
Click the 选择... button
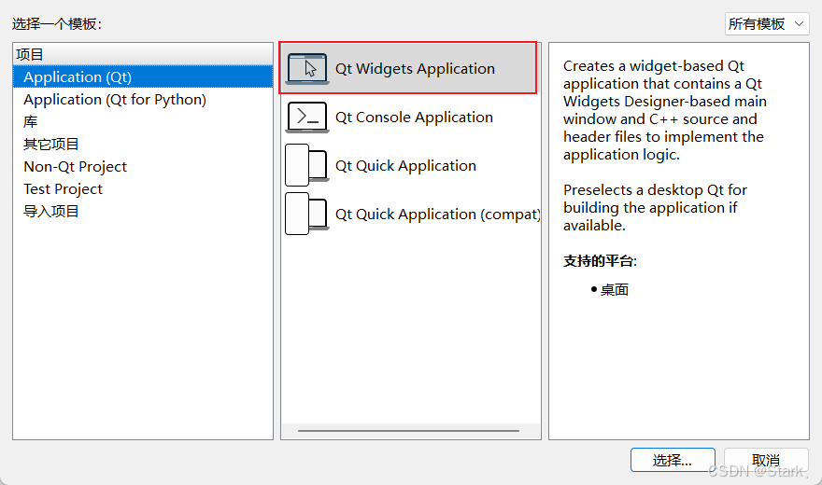pyautogui.click(x=673, y=460)
